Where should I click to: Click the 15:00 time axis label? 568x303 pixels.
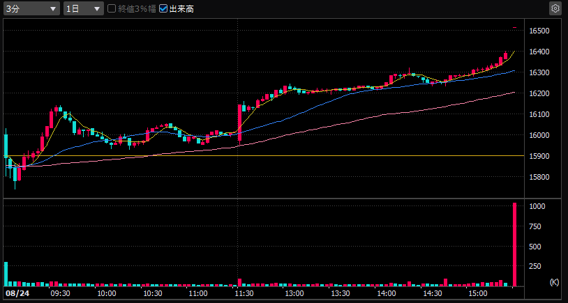478,293
